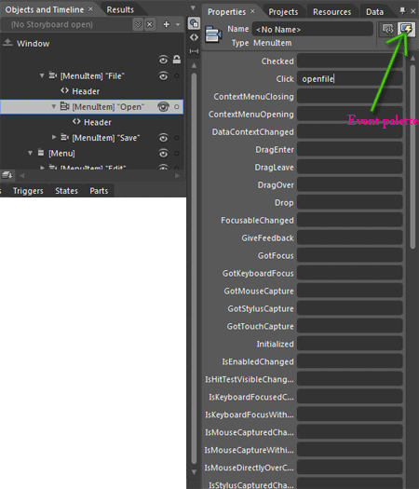The height and width of the screenshot is (489, 419).
Task: Click the artboard vertical scrollbar in middle strip
Action: pos(194,268)
